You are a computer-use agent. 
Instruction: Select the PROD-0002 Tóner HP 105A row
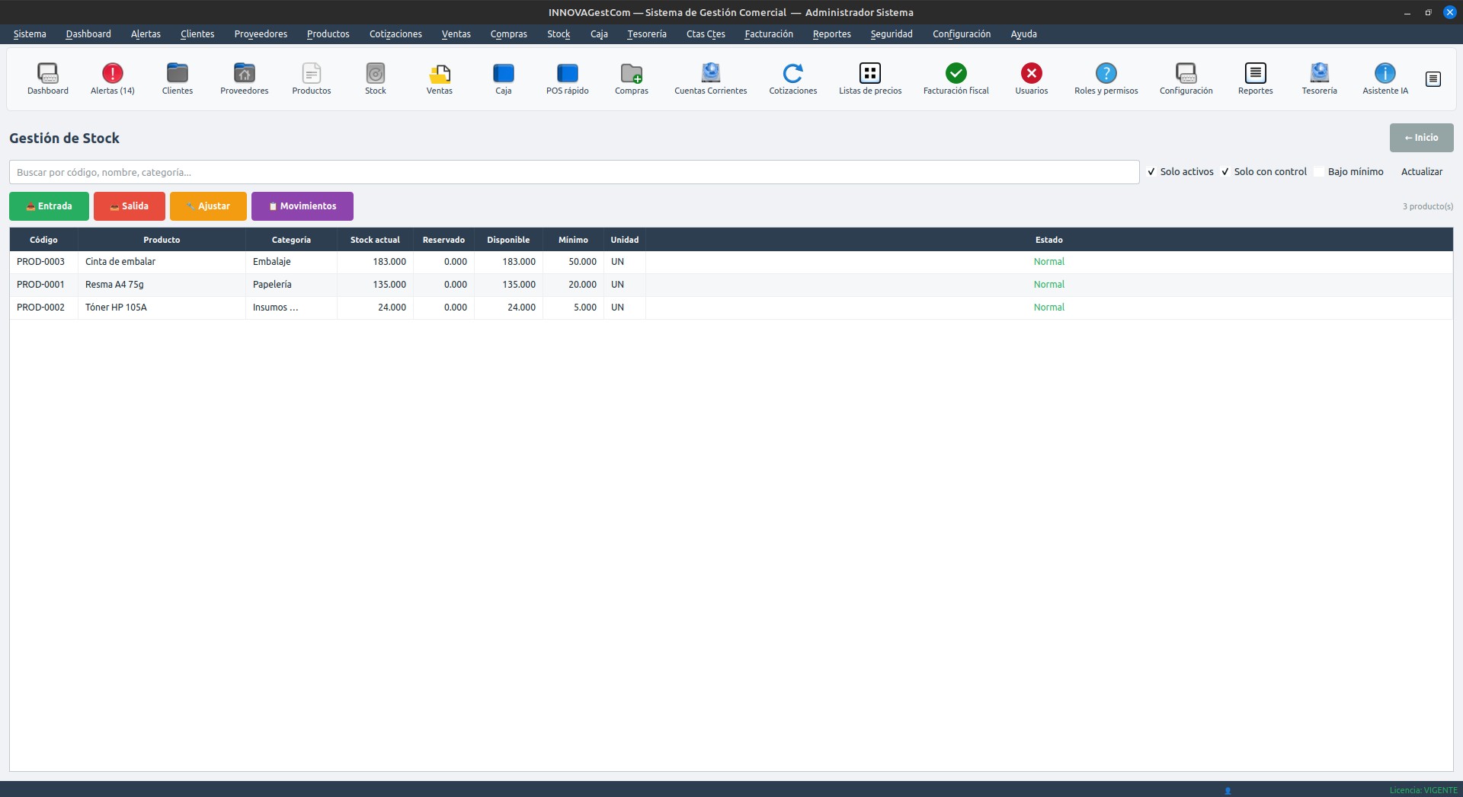click(305, 307)
